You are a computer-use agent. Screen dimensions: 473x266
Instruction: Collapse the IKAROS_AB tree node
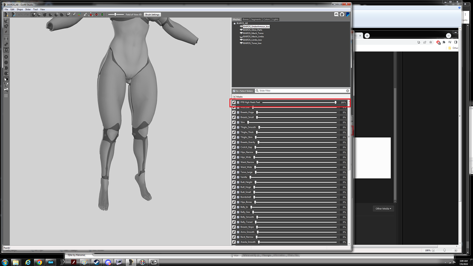[235, 23]
